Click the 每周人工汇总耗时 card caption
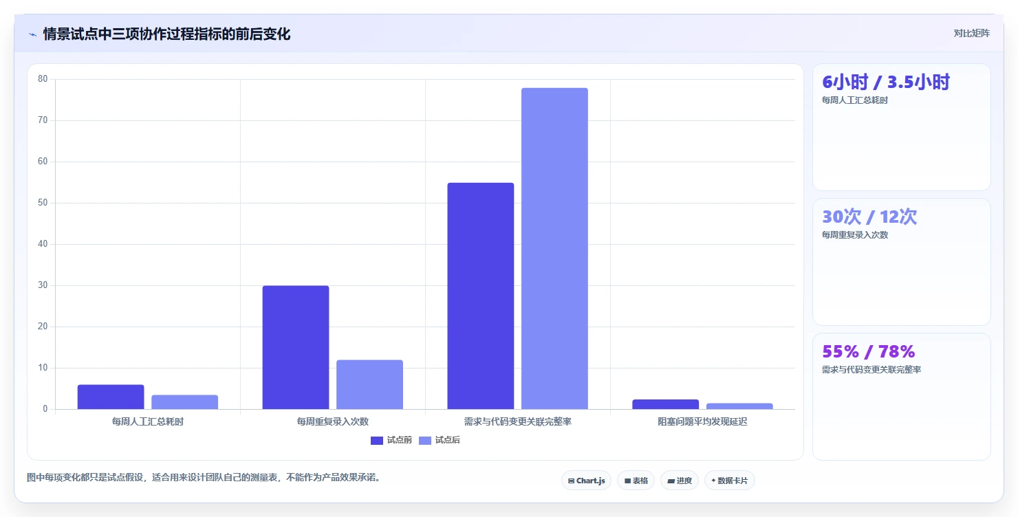The height and width of the screenshot is (517, 1018). tap(855, 100)
